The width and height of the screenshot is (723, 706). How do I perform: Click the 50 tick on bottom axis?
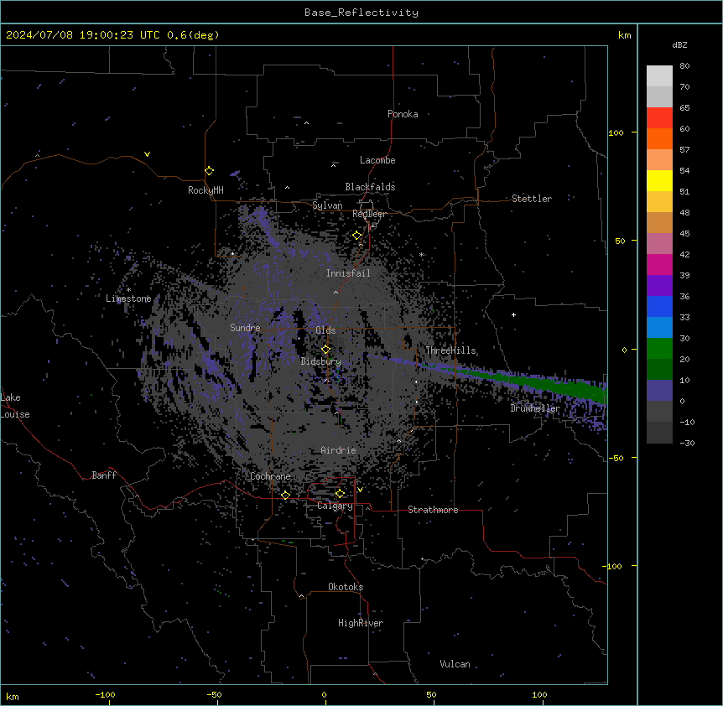(431, 694)
